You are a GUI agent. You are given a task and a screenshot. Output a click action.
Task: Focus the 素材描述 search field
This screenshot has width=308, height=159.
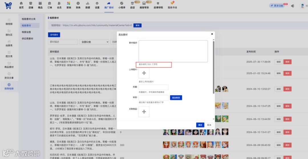coord(63,42)
